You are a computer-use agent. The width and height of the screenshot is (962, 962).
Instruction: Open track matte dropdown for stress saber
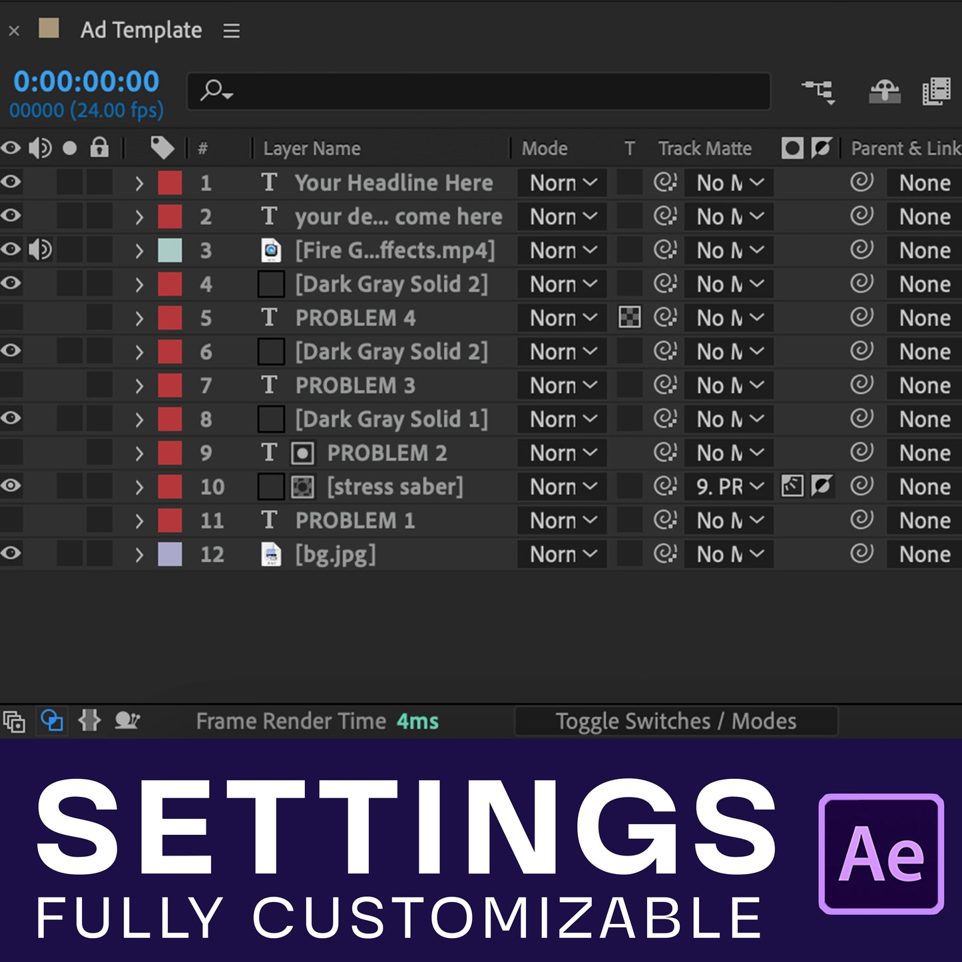[729, 487]
